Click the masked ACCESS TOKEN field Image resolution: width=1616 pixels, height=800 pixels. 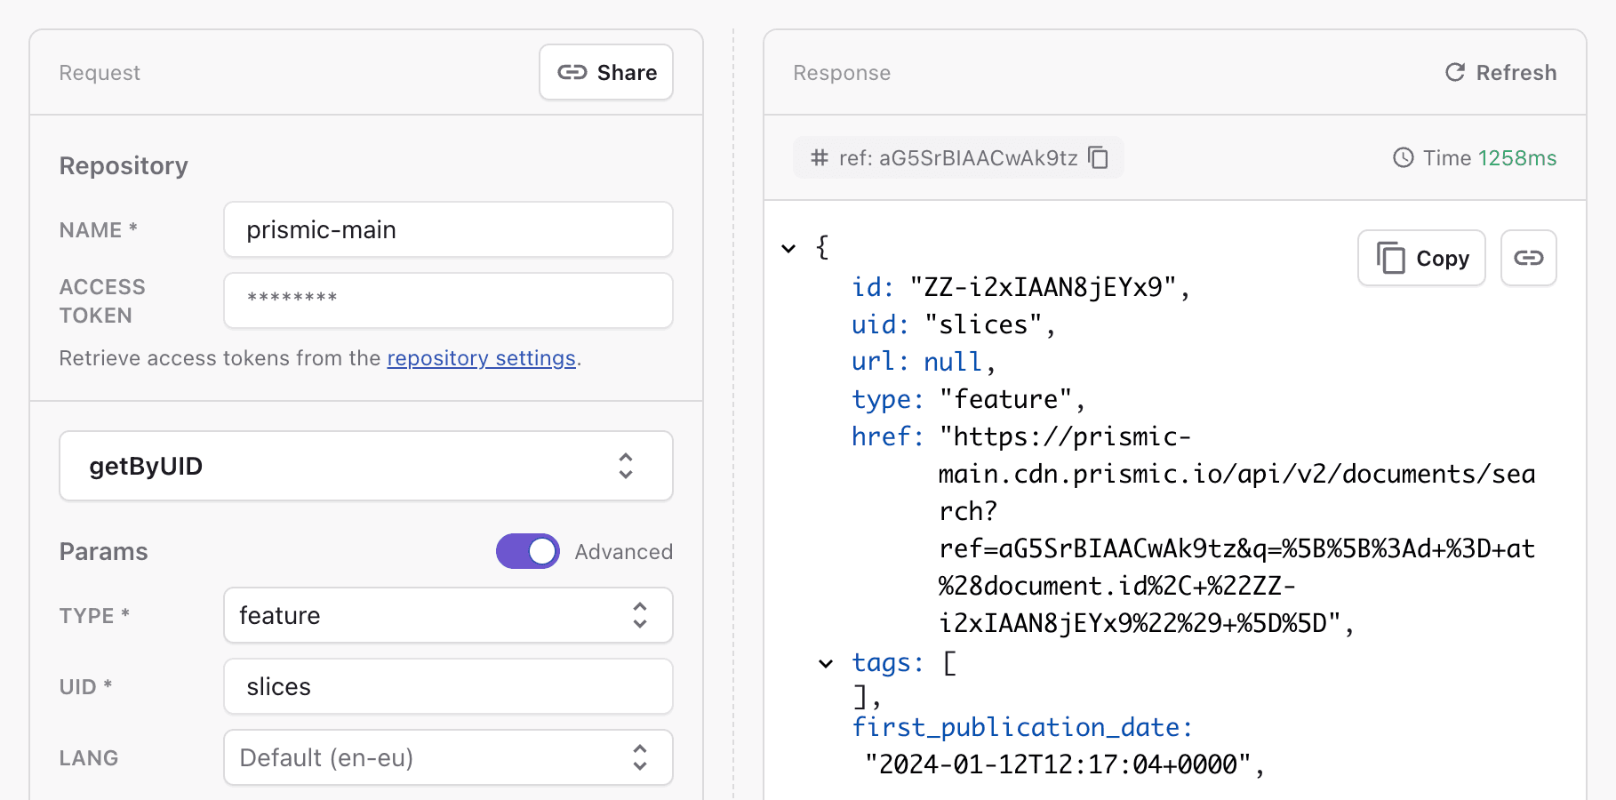447,300
